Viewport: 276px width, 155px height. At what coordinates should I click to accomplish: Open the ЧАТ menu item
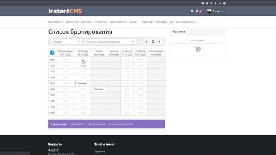(x=172, y=22)
